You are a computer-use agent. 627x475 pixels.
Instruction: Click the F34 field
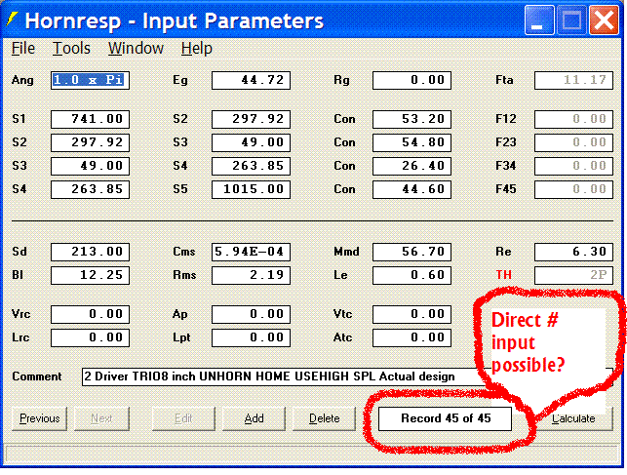tap(573, 166)
